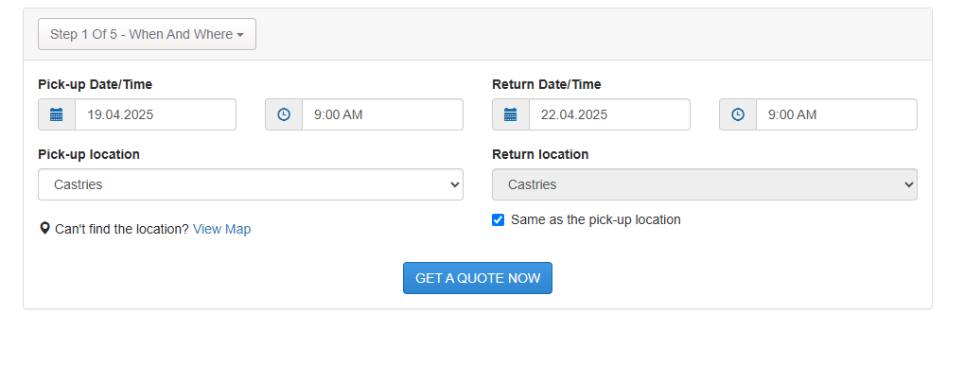Screen dimensions: 964x366
Task: Untick Same as the pick-up location checkbox
Action: (x=498, y=219)
